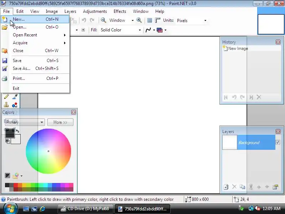The image size is (285, 214).
Task: Select the Pencil tool
Action: point(6,96)
